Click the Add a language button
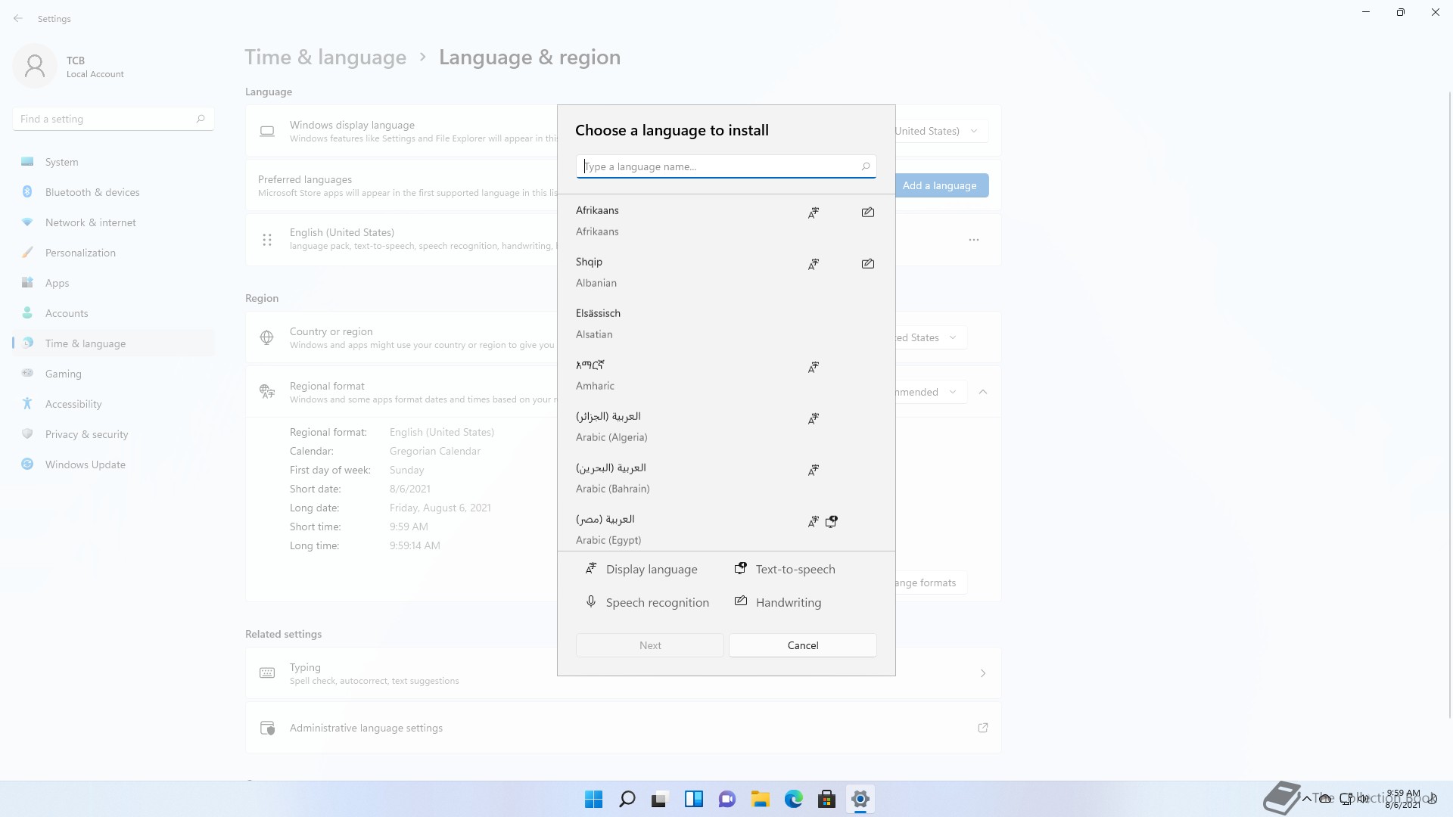1453x817 pixels. 940,185
